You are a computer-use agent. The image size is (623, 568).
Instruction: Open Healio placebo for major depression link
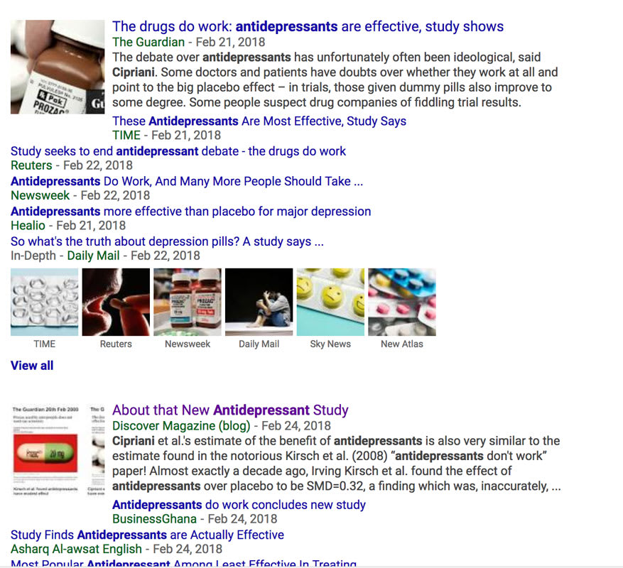coord(190,212)
